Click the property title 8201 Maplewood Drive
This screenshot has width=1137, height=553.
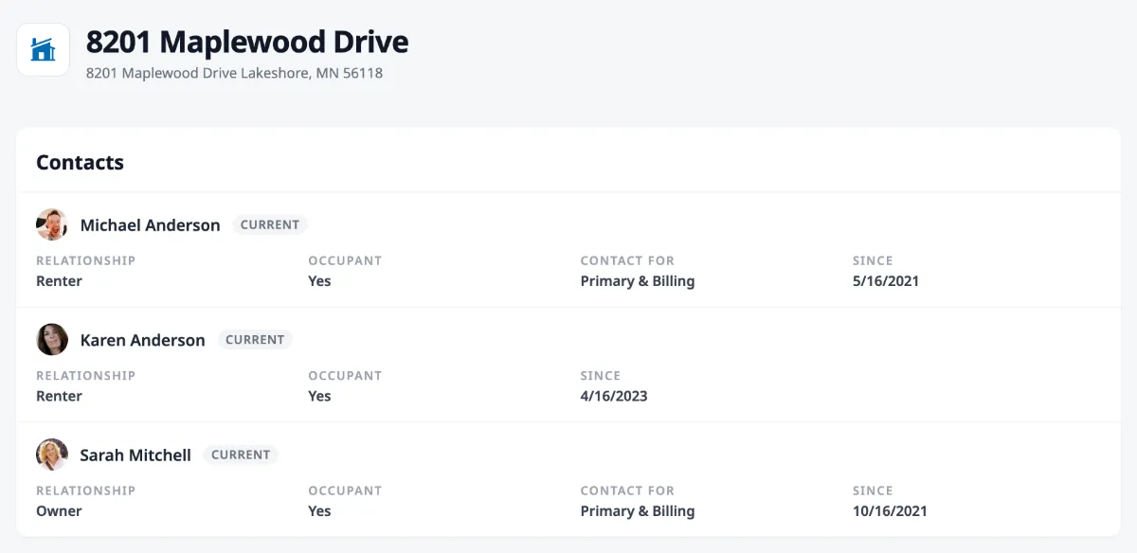(x=247, y=42)
